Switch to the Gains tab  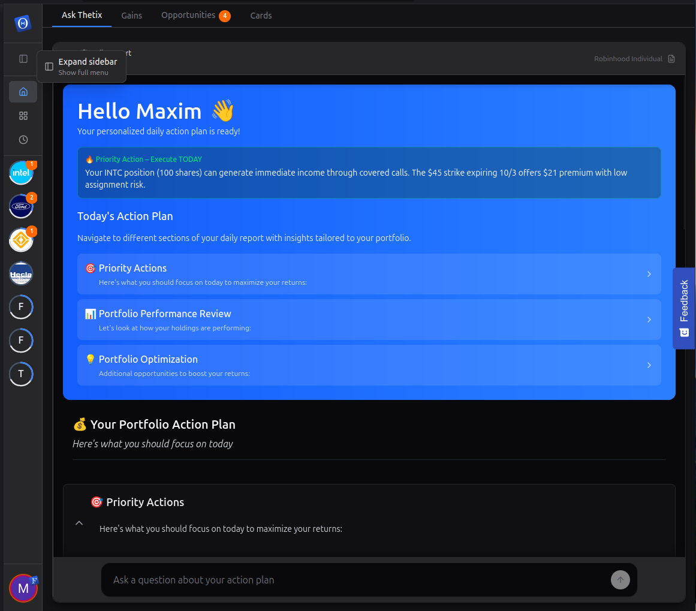(x=131, y=16)
